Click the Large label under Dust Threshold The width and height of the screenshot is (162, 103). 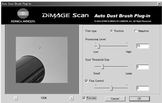point(129,73)
